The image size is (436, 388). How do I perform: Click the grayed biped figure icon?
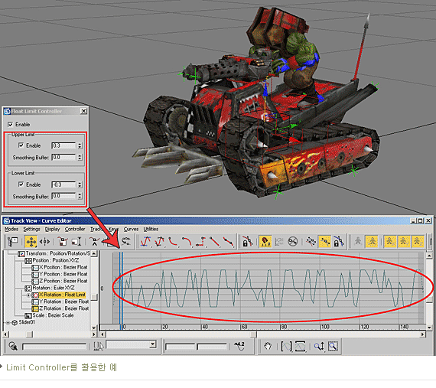358,241
